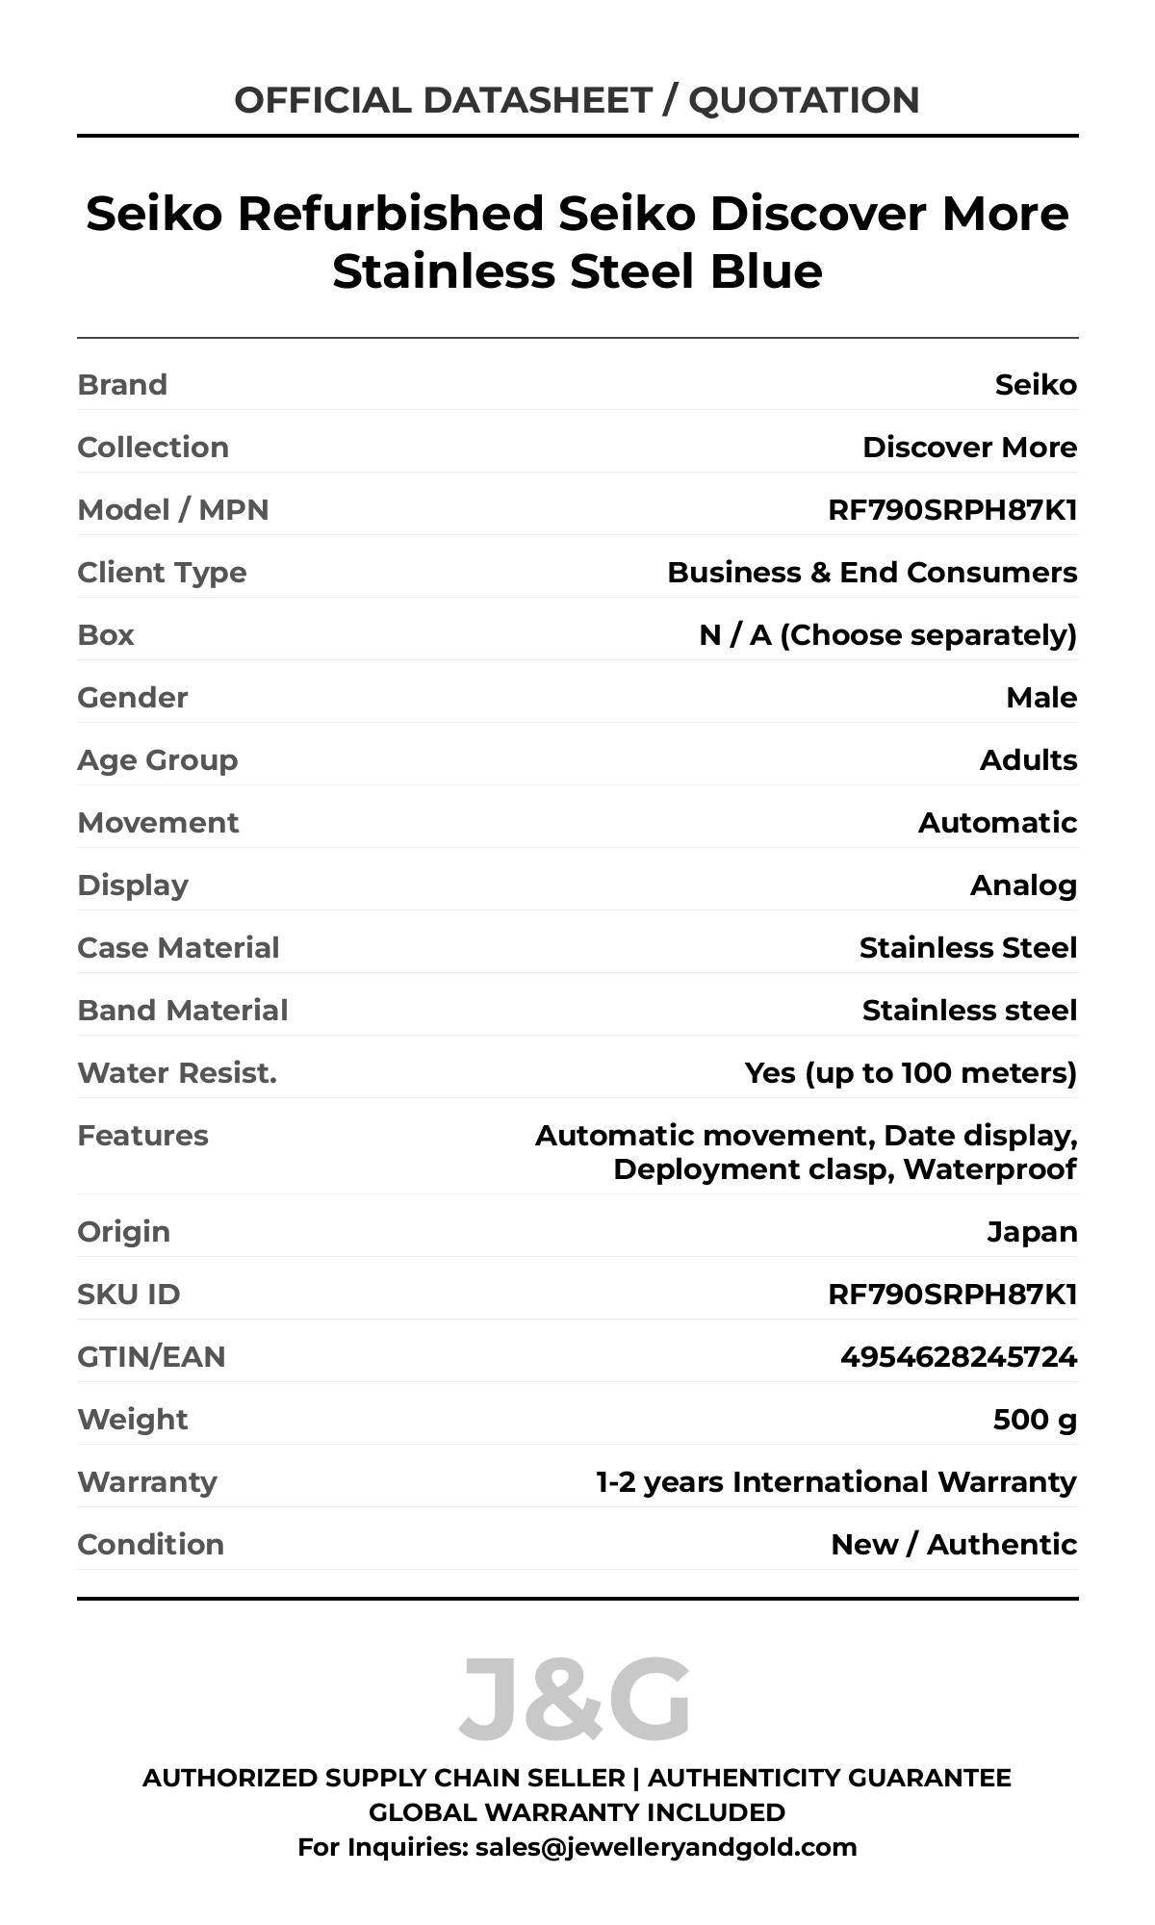The width and height of the screenshot is (1155, 1925).
Task: Click the 1-2 years International Warranty text
Action: pyautogui.click(x=835, y=1482)
